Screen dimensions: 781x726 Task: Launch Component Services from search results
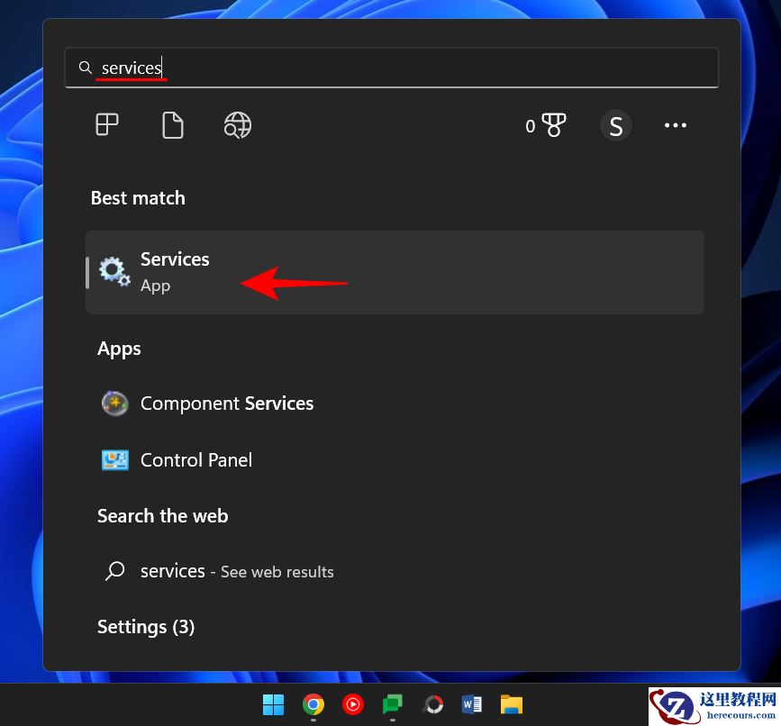226,403
